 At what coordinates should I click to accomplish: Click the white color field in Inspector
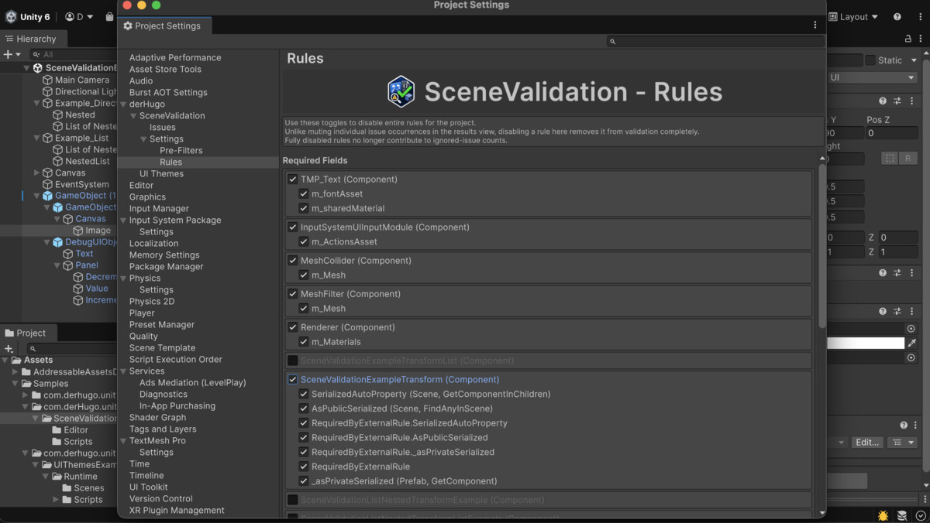point(866,343)
